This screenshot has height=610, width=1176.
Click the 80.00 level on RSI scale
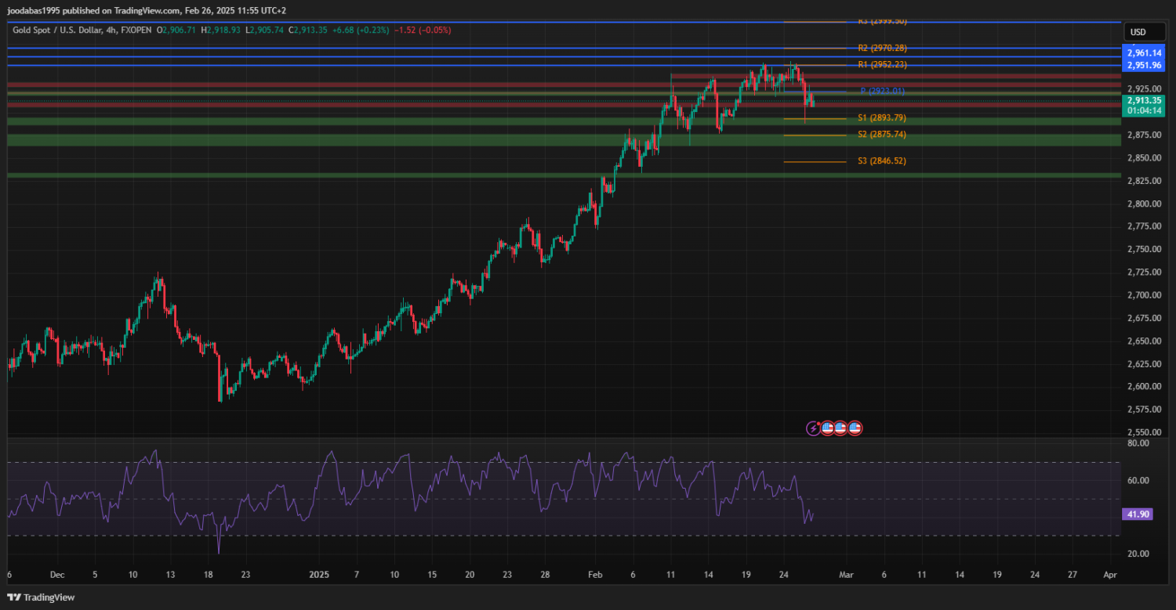[1138, 443]
